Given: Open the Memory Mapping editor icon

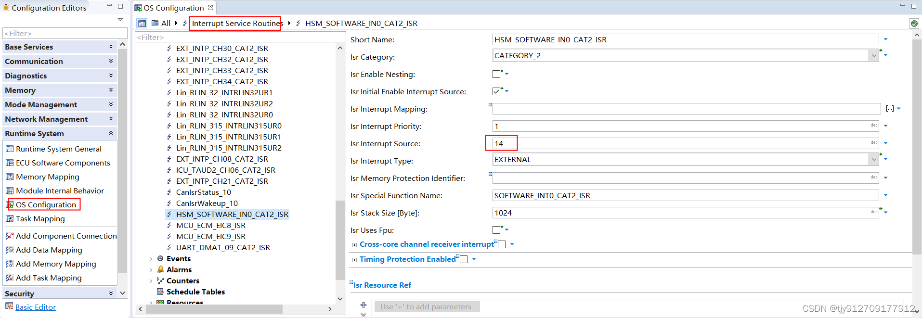Looking at the screenshot, I should 10,177.
